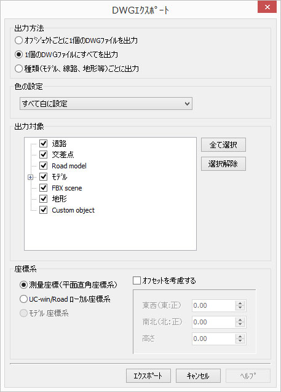281x392 pixels.
Task: Enable オフセットを考慮する checkbox
Action: [137, 281]
